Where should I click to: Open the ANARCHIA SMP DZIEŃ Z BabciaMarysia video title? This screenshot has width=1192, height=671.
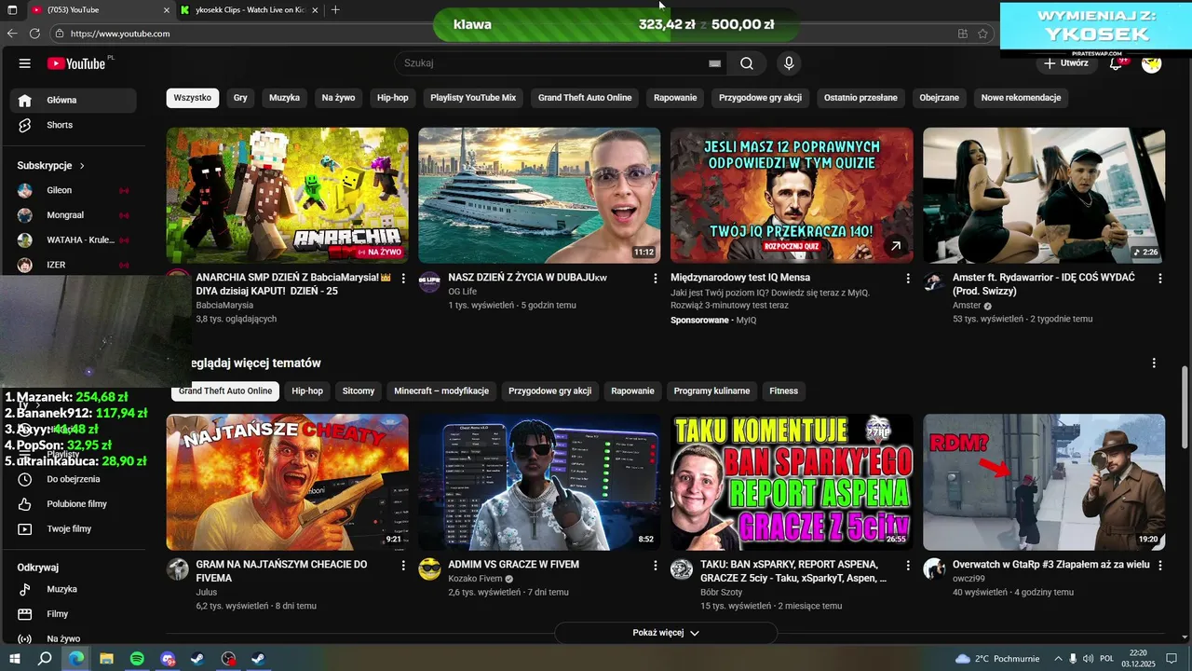coord(293,284)
